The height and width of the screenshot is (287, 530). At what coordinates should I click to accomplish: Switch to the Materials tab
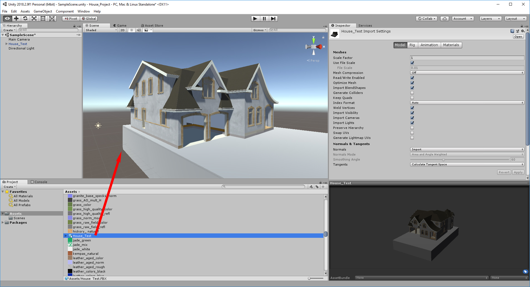tap(451, 45)
